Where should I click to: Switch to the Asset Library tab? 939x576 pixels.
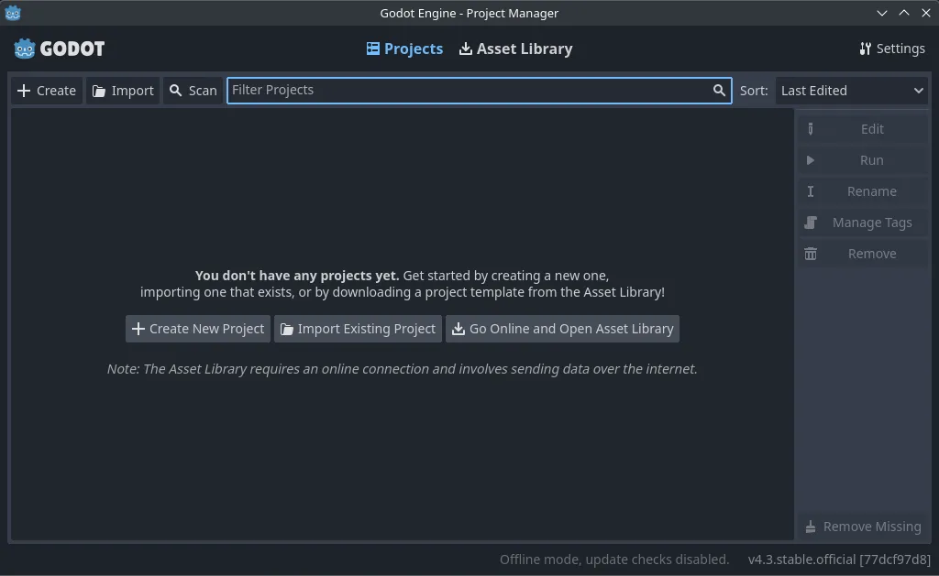(515, 49)
